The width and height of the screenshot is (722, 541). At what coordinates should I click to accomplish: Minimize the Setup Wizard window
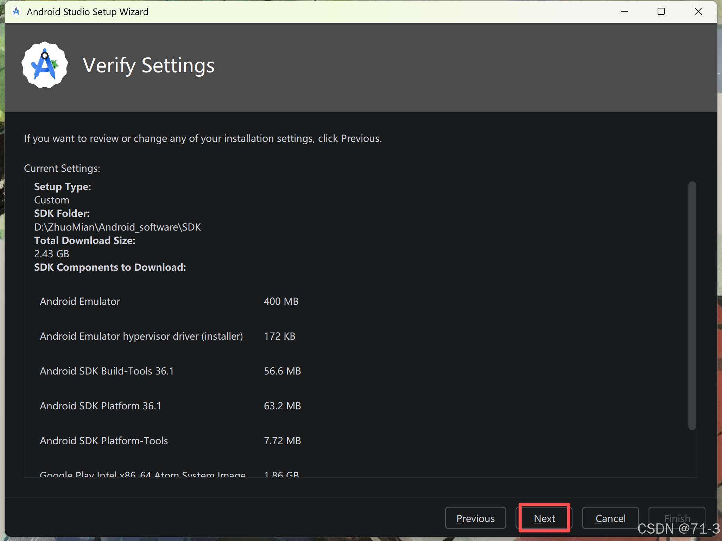(624, 12)
